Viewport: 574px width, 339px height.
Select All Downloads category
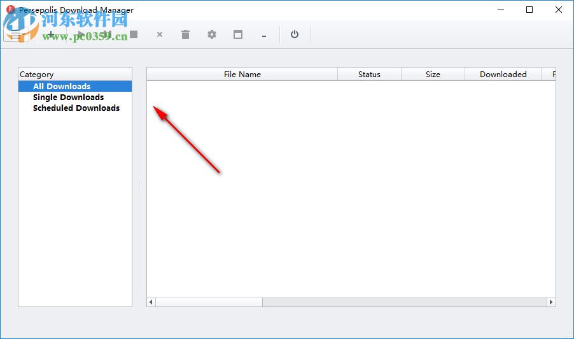pyautogui.click(x=75, y=87)
